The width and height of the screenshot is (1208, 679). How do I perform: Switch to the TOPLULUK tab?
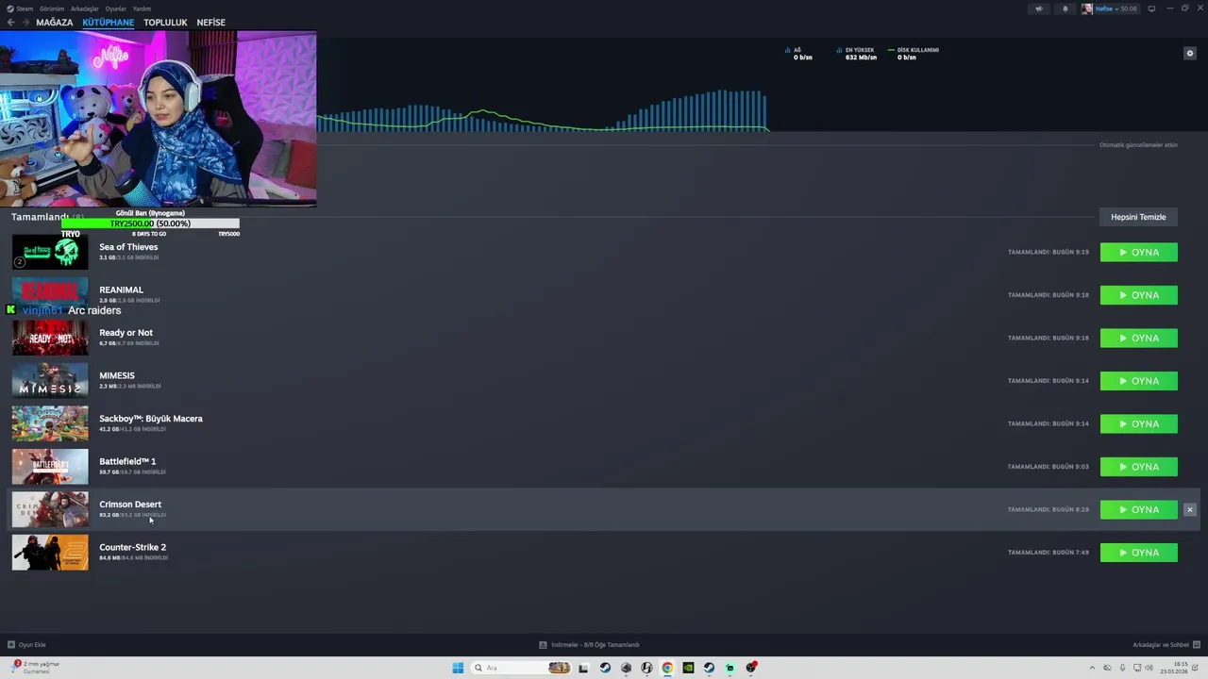pos(165,23)
